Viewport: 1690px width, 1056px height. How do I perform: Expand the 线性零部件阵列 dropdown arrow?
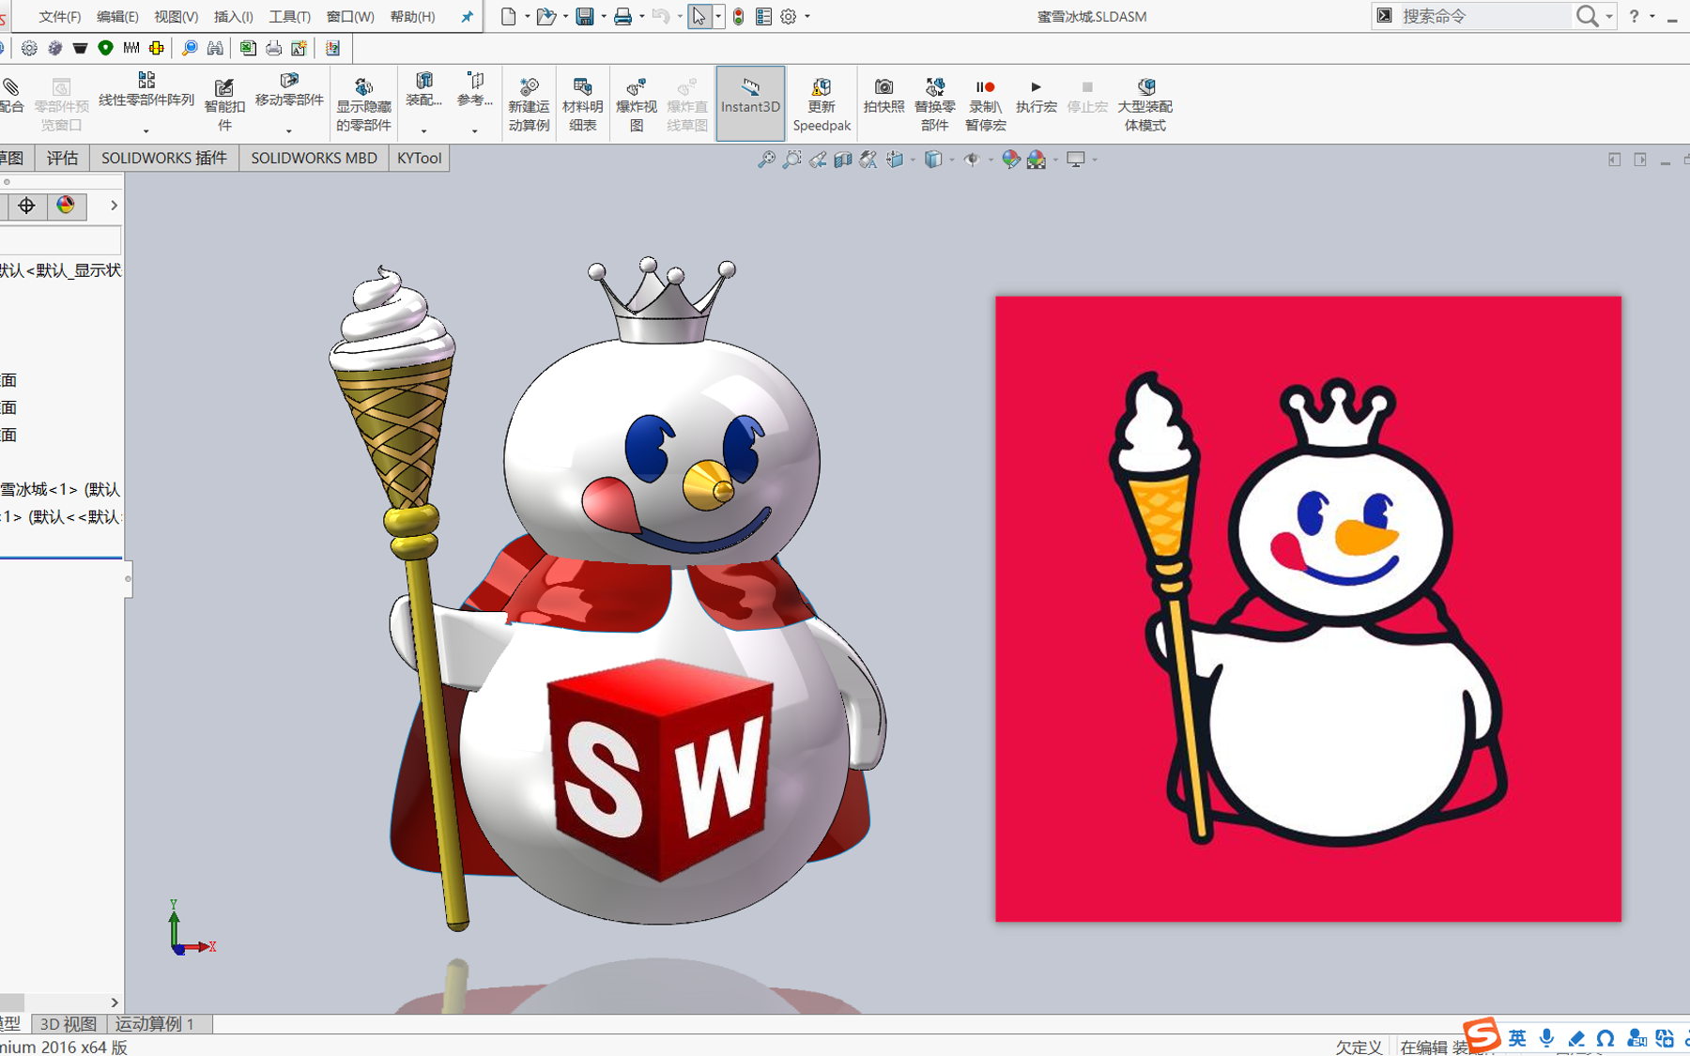(x=146, y=130)
